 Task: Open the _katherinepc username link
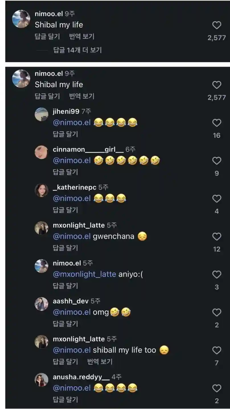tap(75, 187)
